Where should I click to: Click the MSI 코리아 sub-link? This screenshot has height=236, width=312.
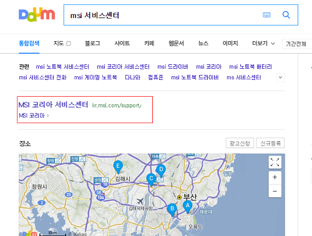click(32, 116)
